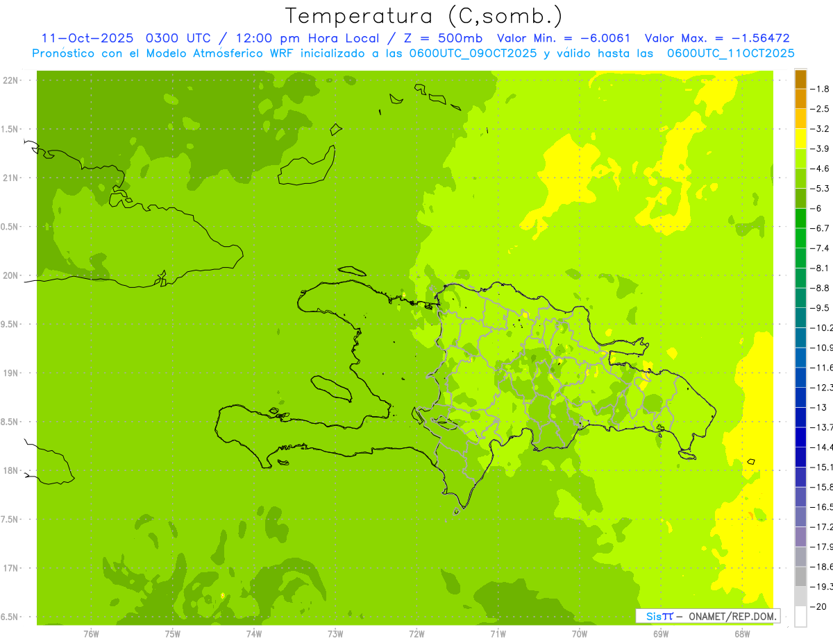Click the "68W" longitude label

coord(742,633)
